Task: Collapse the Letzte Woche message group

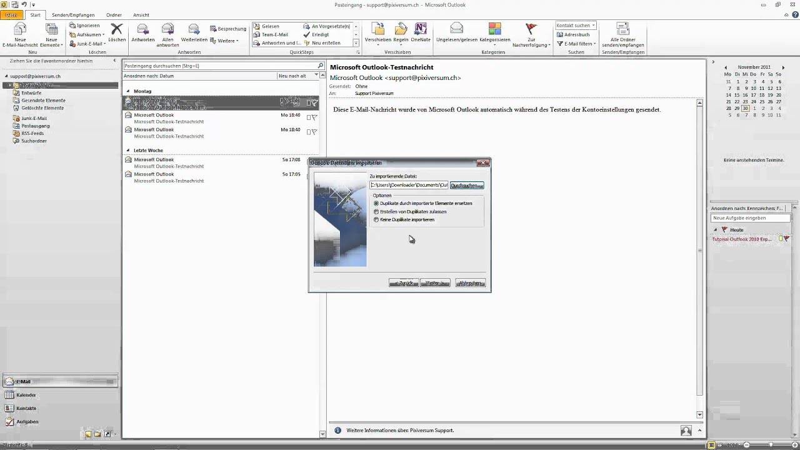Action: coord(128,151)
